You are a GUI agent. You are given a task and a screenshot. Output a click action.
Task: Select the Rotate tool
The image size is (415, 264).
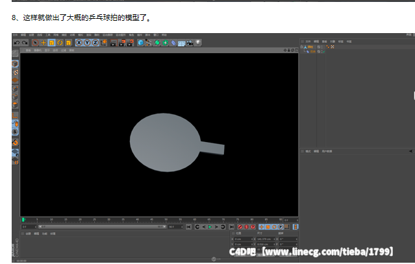(x=60, y=43)
